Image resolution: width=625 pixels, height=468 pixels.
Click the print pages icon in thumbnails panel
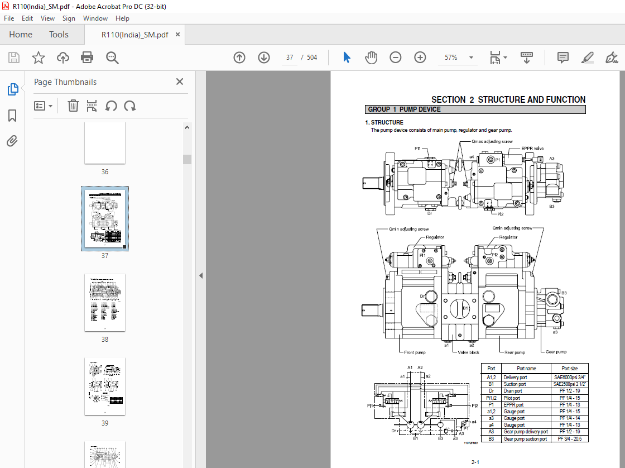click(x=92, y=106)
